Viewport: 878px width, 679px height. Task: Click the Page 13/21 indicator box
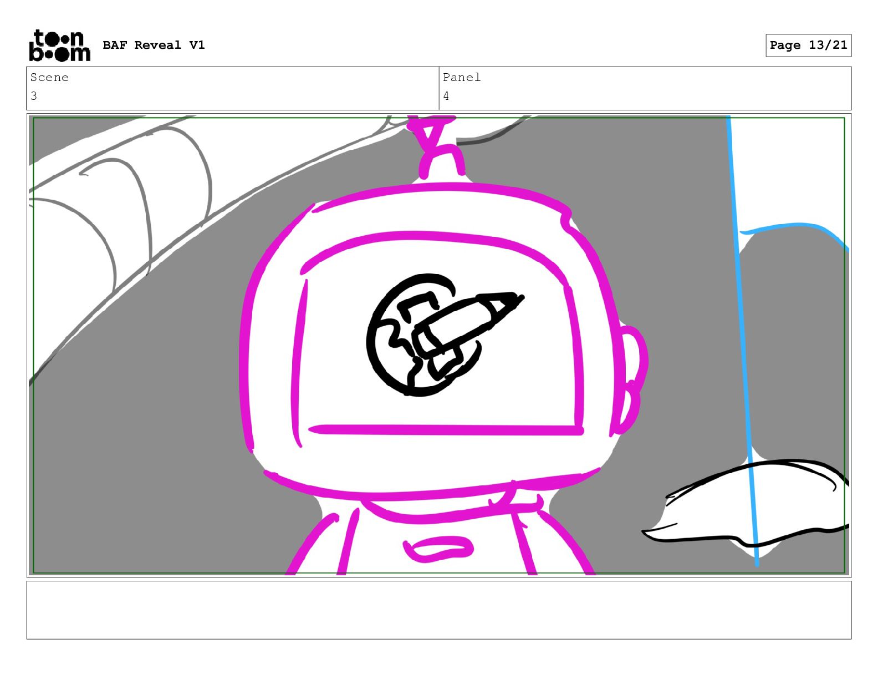click(808, 45)
